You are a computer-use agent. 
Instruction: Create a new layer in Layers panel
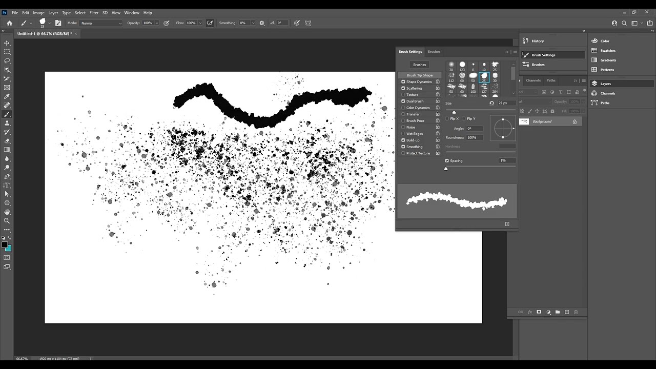[567, 312]
